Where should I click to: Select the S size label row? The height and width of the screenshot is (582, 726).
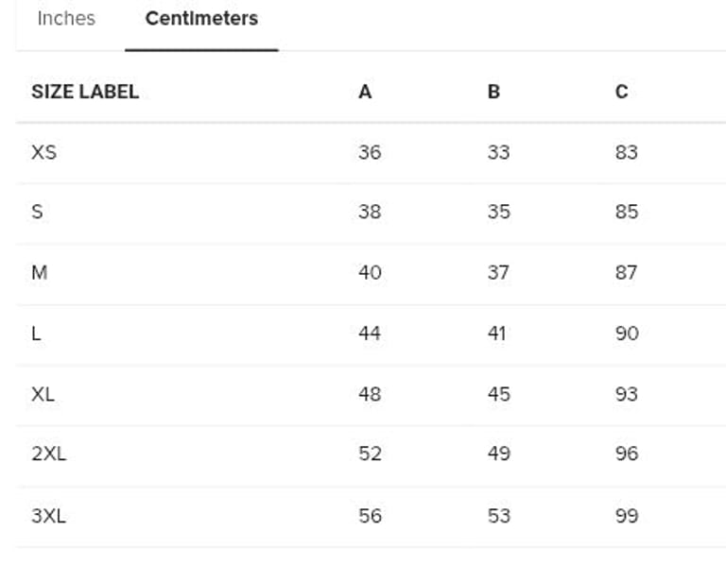pyautogui.click(x=37, y=212)
